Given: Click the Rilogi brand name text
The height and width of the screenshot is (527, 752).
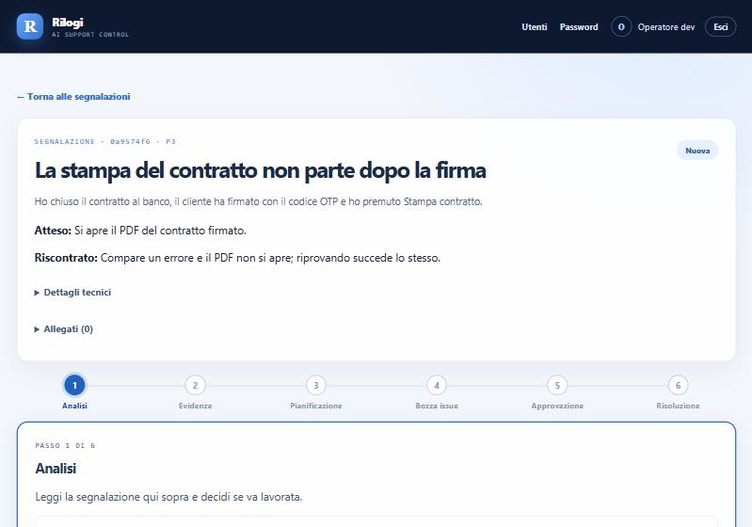Looking at the screenshot, I should coord(68,22).
